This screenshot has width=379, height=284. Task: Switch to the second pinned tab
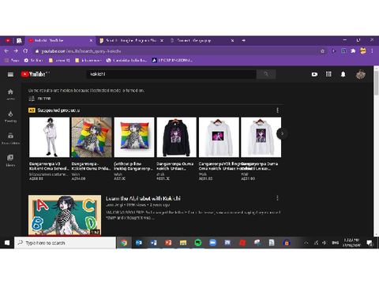pyautogui.click(x=19, y=40)
